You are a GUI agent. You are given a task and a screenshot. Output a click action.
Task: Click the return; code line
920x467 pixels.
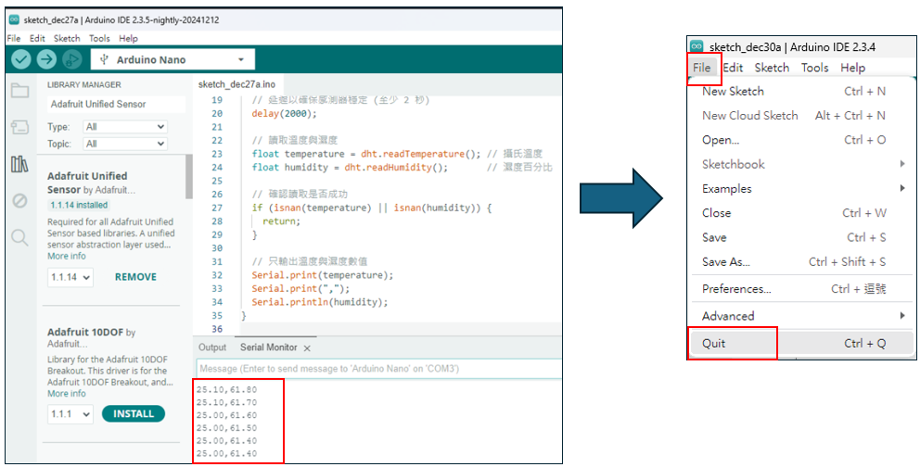coord(281,221)
